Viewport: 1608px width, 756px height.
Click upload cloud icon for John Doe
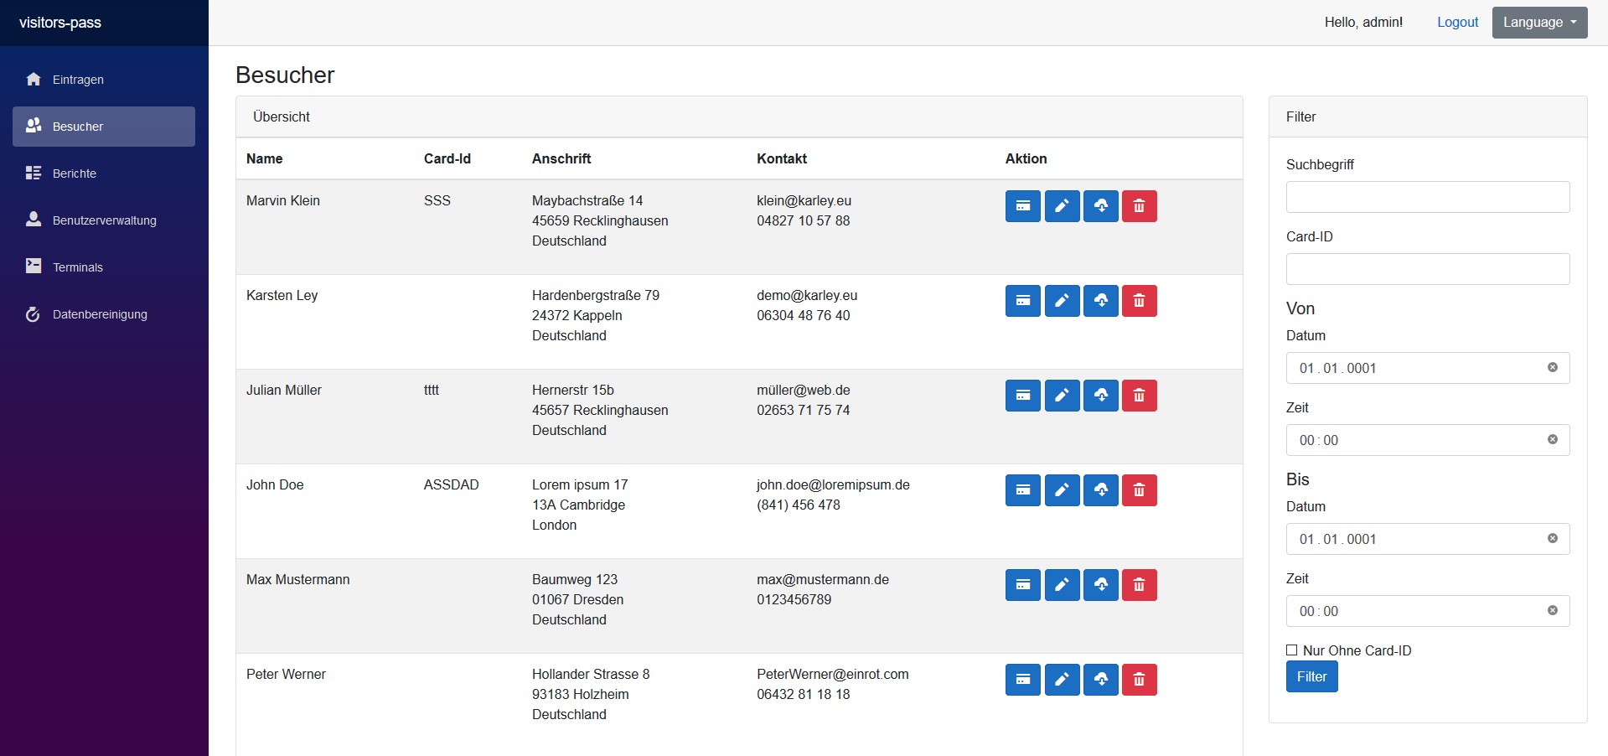click(1101, 490)
